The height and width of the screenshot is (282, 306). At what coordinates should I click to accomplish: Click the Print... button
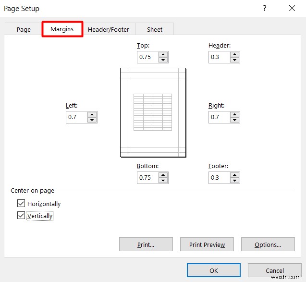(146, 245)
